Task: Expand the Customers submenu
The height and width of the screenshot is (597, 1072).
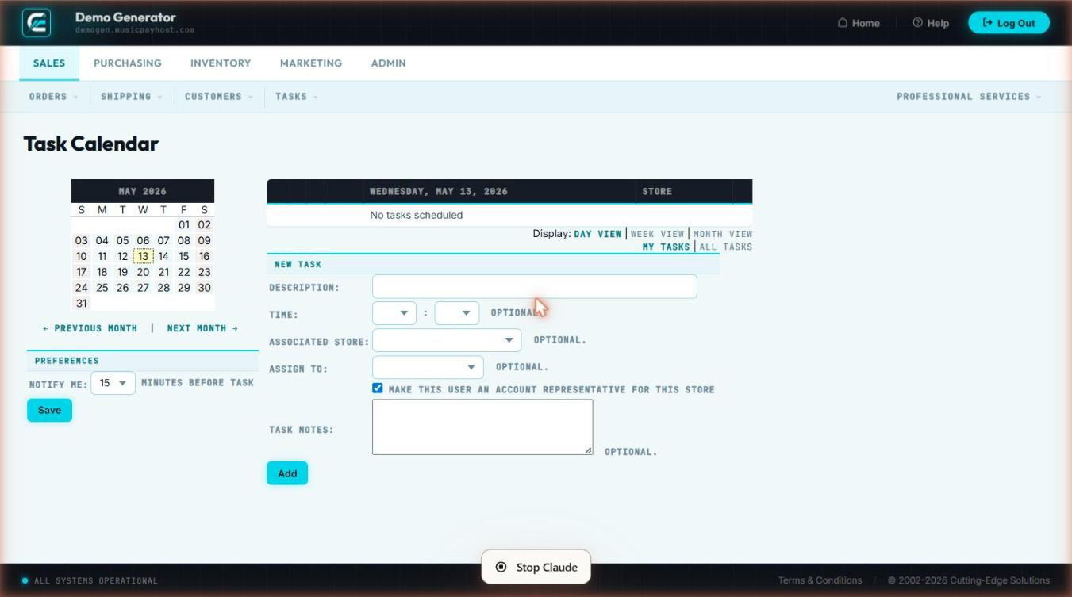Action: 219,97
